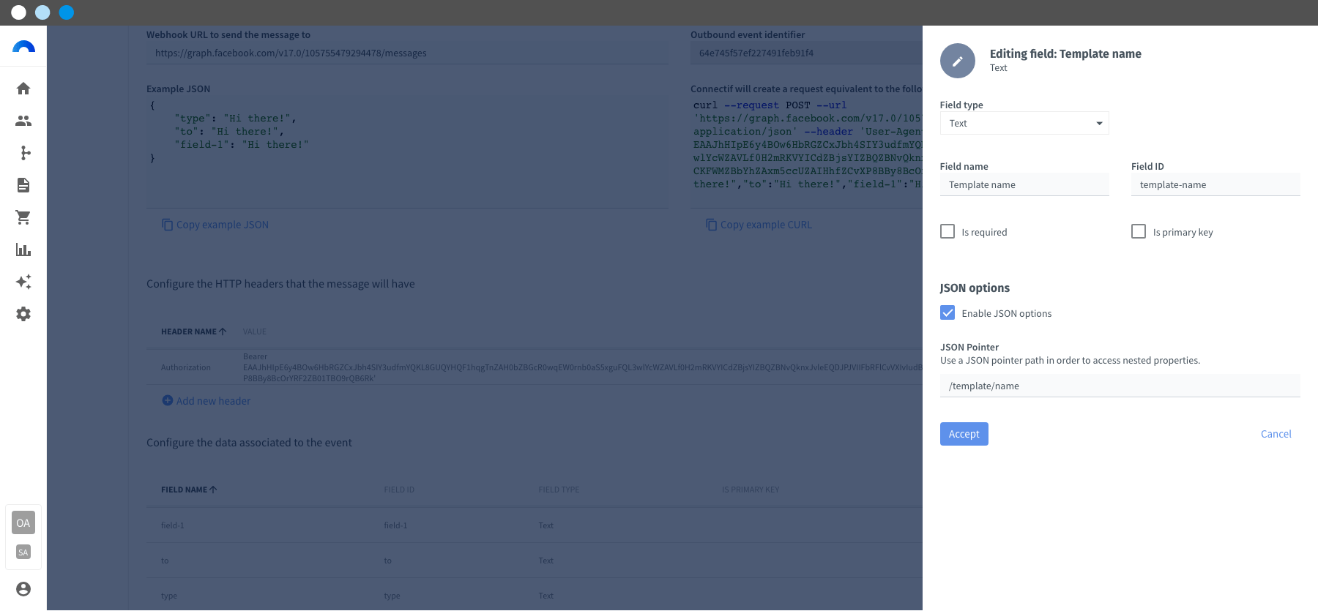Image resolution: width=1318 pixels, height=611 pixels.
Task: Open the Field type dropdown
Action: [1024, 123]
